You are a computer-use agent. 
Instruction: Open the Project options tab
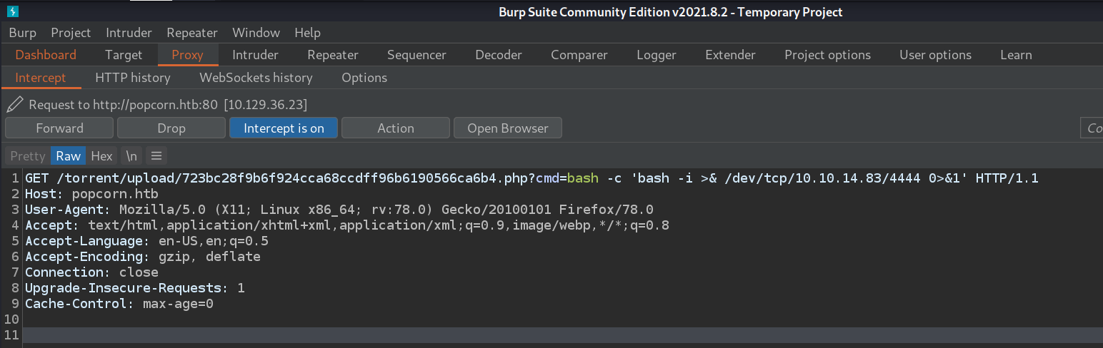827,55
